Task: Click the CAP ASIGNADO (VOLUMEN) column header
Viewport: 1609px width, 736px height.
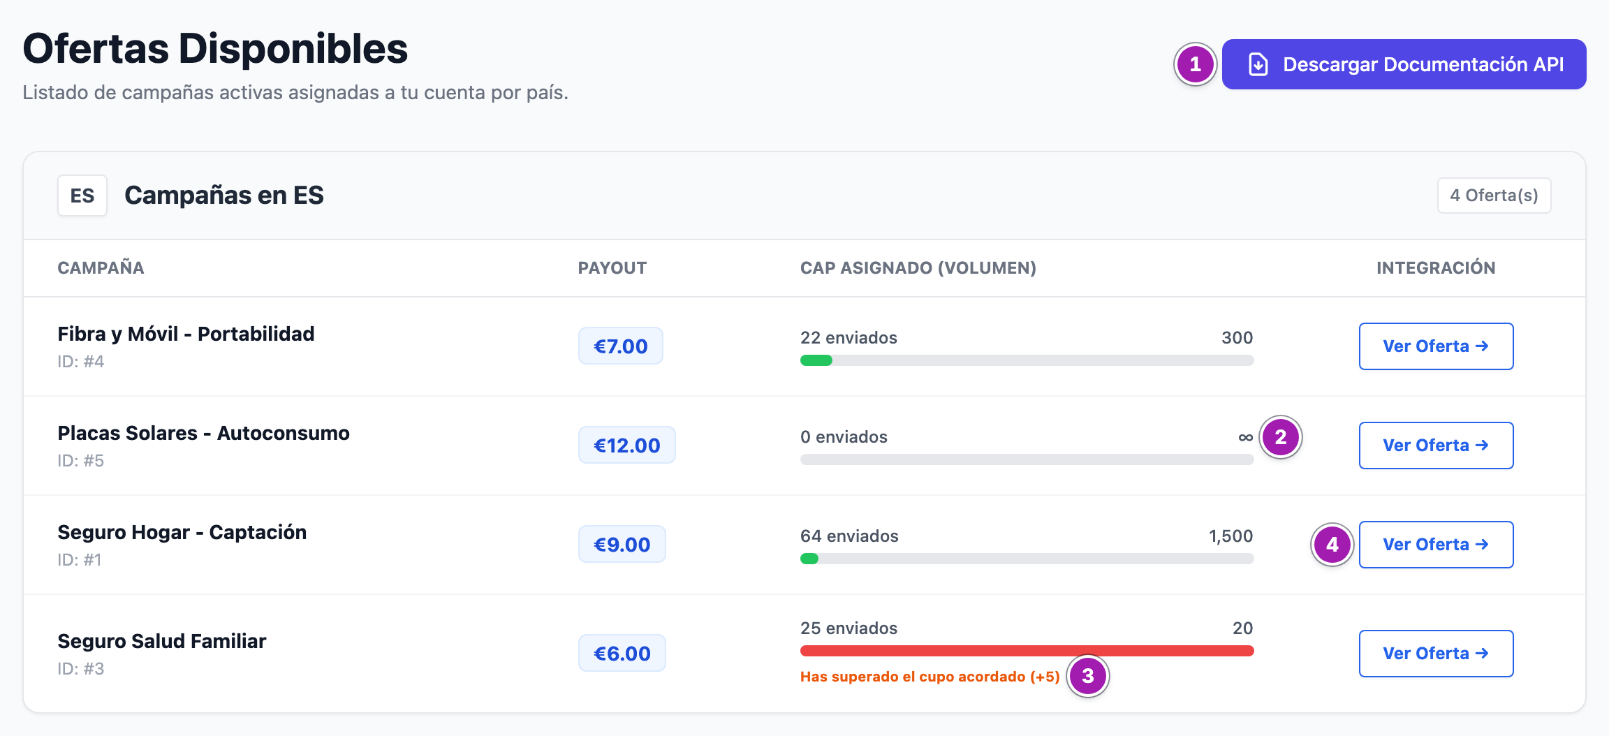Action: 918,268
